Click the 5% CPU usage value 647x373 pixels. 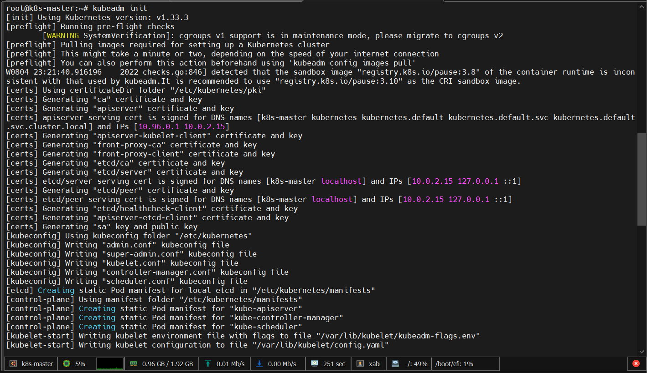[80, 364]
